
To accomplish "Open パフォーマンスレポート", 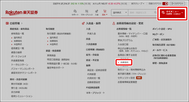I will tap(23, 69).
